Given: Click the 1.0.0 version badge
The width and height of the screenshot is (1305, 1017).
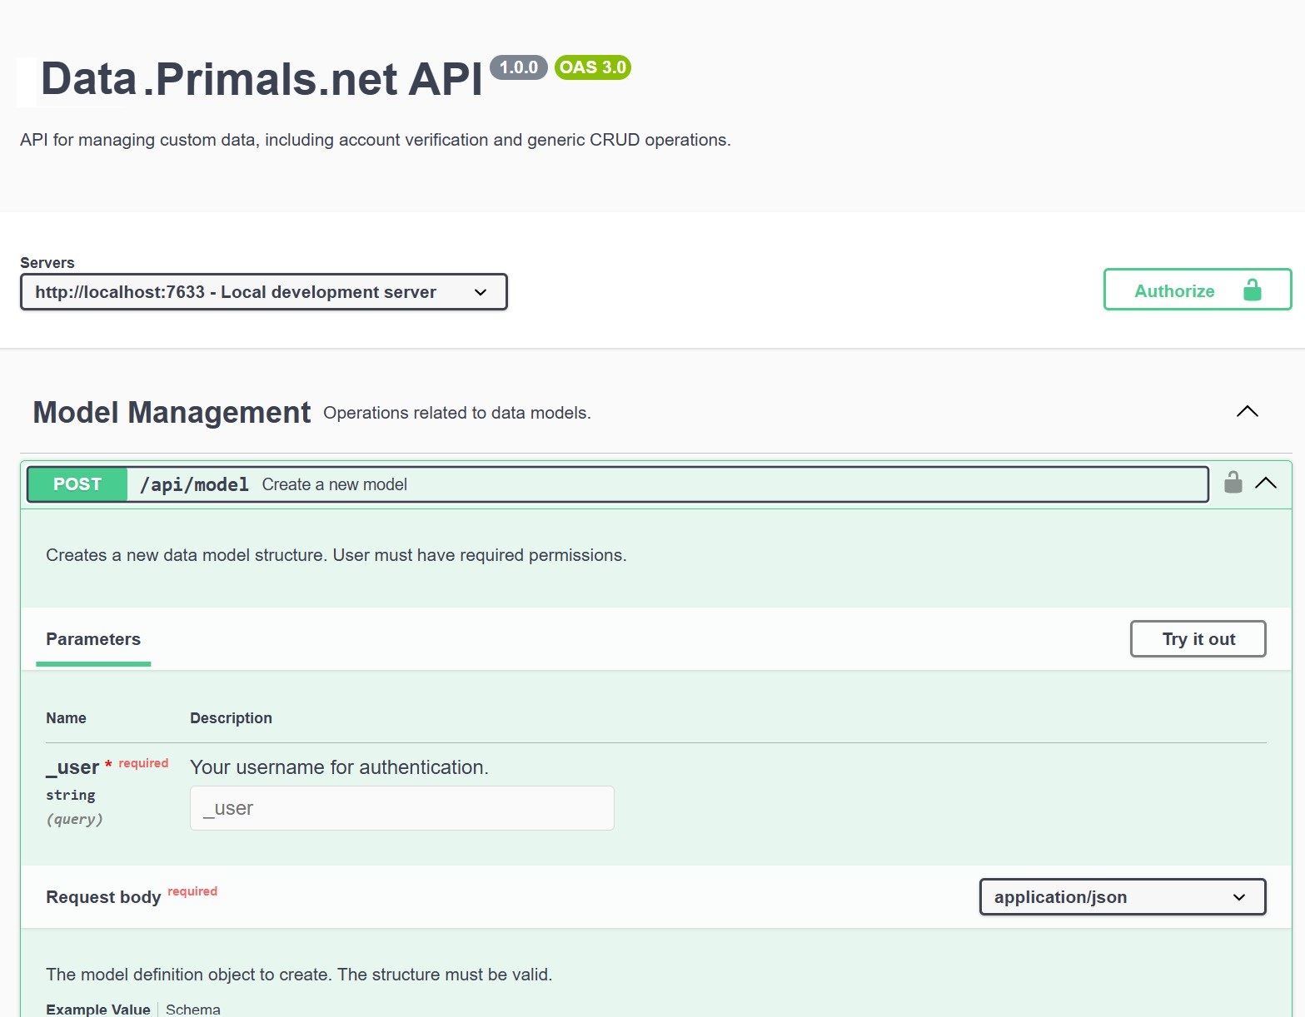Looking at the screenshot, I should coord(518,67).
